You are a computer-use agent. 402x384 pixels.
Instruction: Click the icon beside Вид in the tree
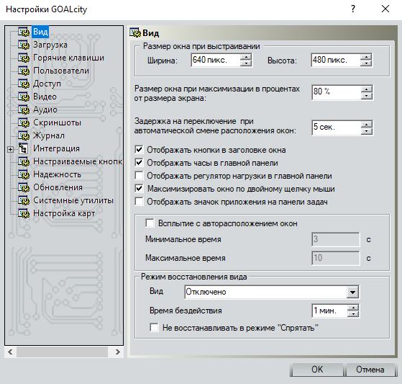pyautogui.click(x=24, y=32)
